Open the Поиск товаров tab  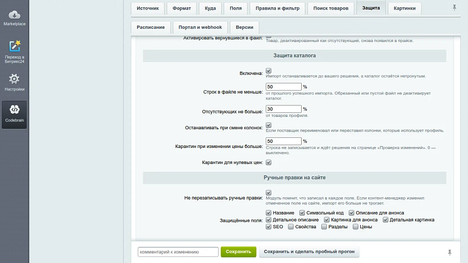[x=331, y=8]
